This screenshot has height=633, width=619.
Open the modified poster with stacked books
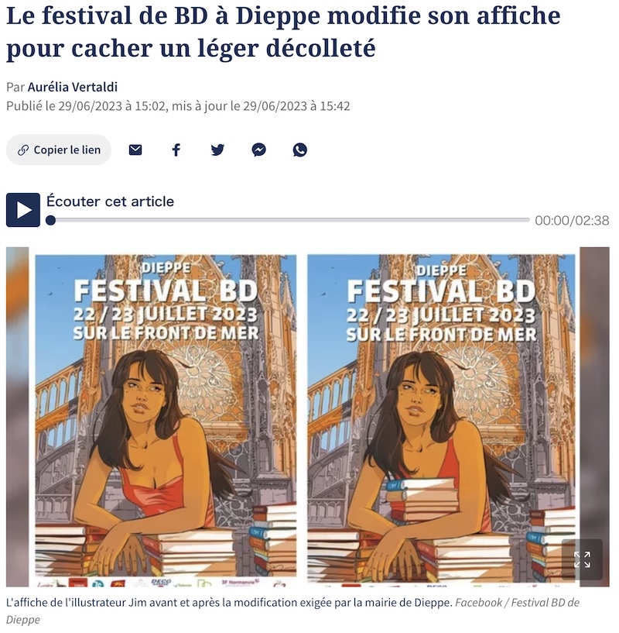pyautogui.click(x=441, y=418)
